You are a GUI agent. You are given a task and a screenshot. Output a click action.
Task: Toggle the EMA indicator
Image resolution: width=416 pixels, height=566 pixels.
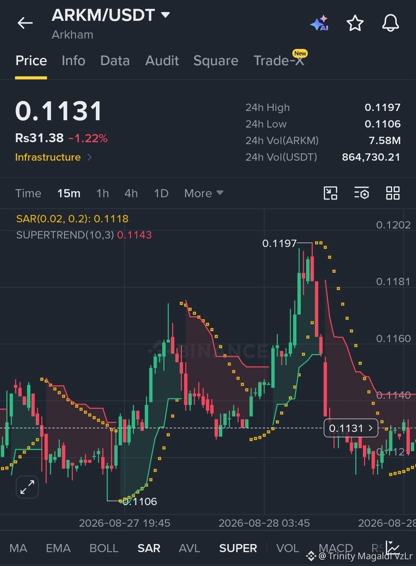(58, 548)
